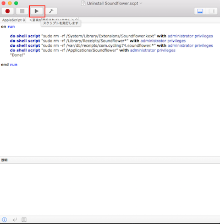220x224 pixels.
Task: Open the AppleScript language dropdown
Action: pyautogui.click(x=13, y=20)
